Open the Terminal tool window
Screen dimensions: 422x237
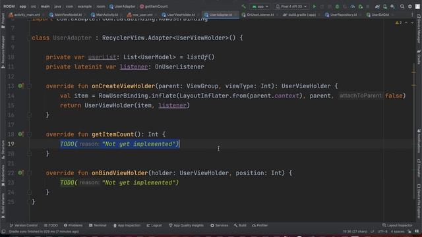point(98,225)
